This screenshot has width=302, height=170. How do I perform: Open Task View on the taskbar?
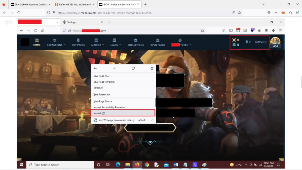point(108,165)
